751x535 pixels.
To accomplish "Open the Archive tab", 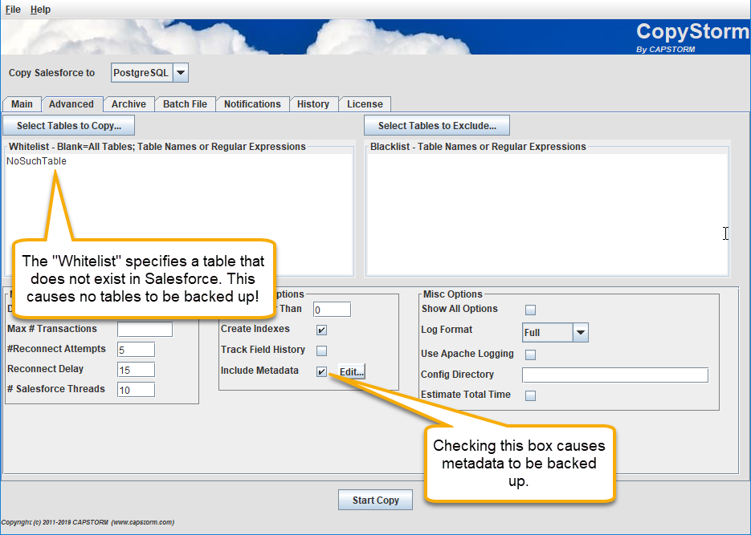I will 129,104.
